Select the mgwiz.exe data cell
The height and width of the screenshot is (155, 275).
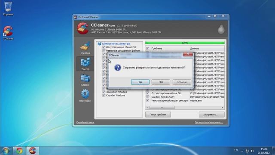pos(196,100)
